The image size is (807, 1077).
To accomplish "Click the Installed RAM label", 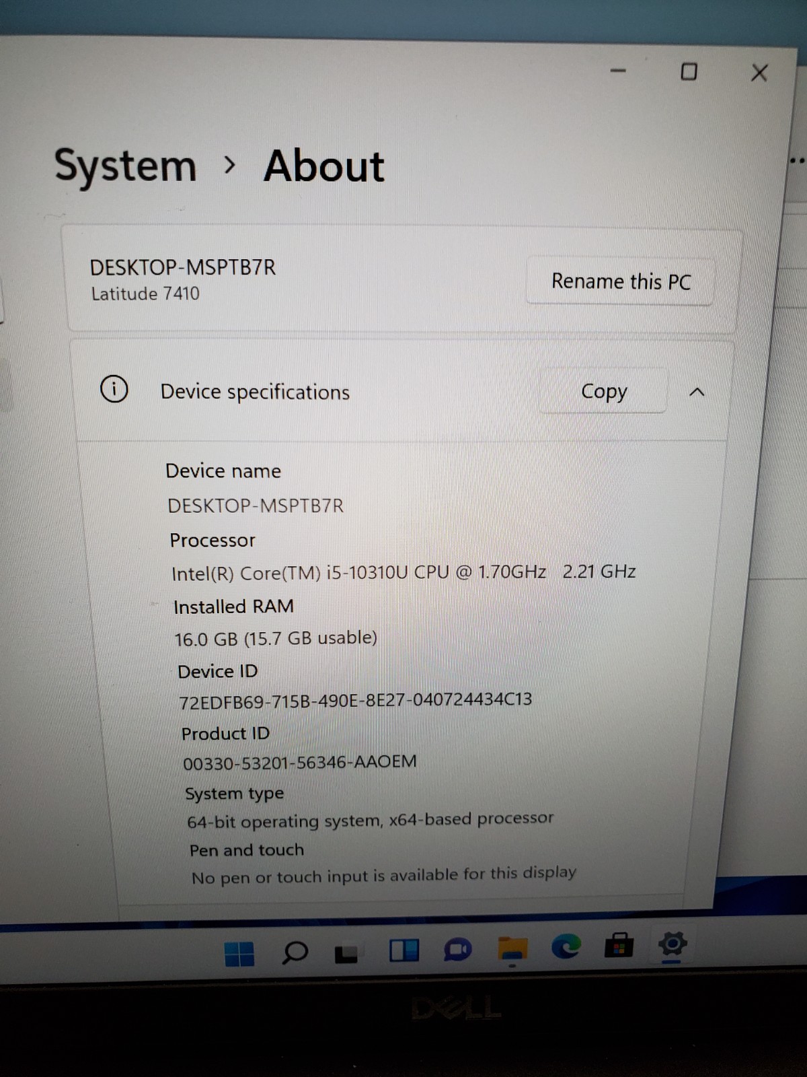I will coord(233,606).
